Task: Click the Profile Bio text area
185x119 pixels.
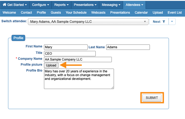Action: coord(79,79)
